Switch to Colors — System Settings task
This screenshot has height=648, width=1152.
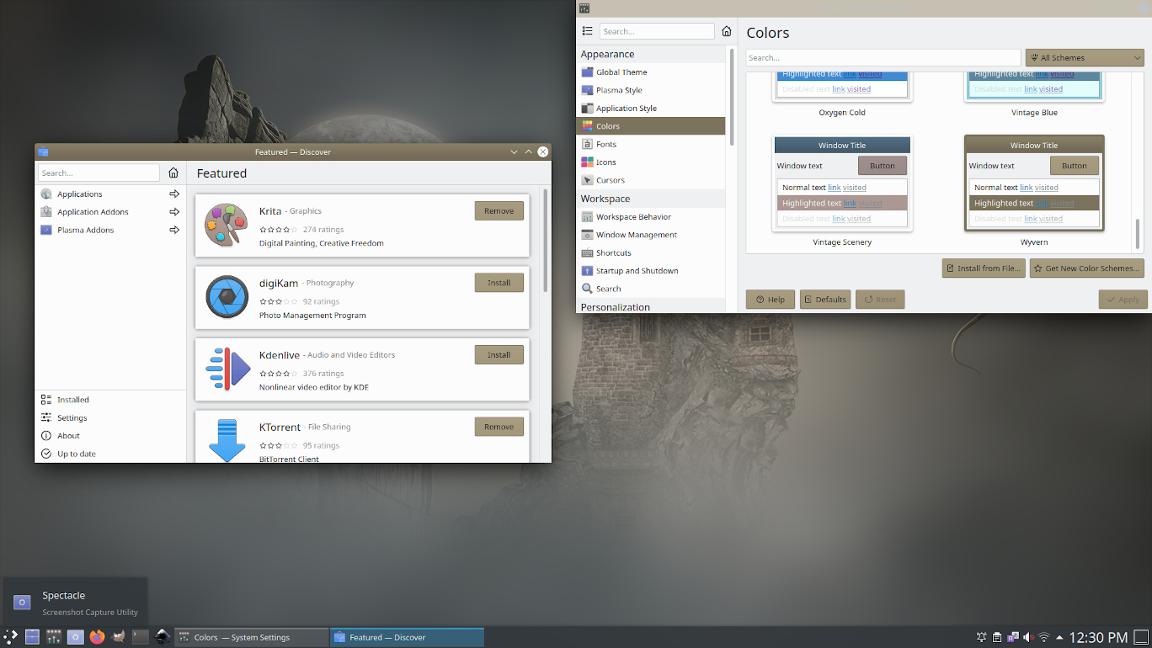pos(251,637)
